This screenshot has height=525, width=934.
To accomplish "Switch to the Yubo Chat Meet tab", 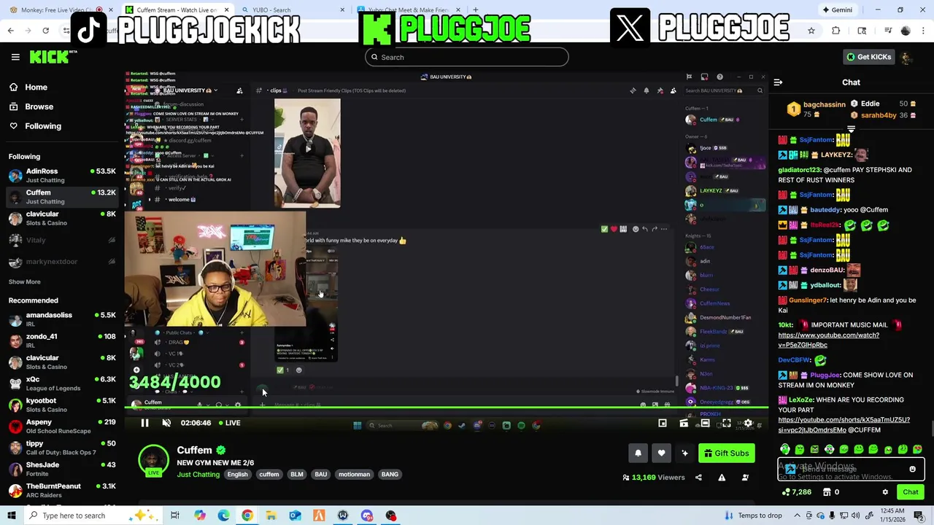I will tap(409, 10).
